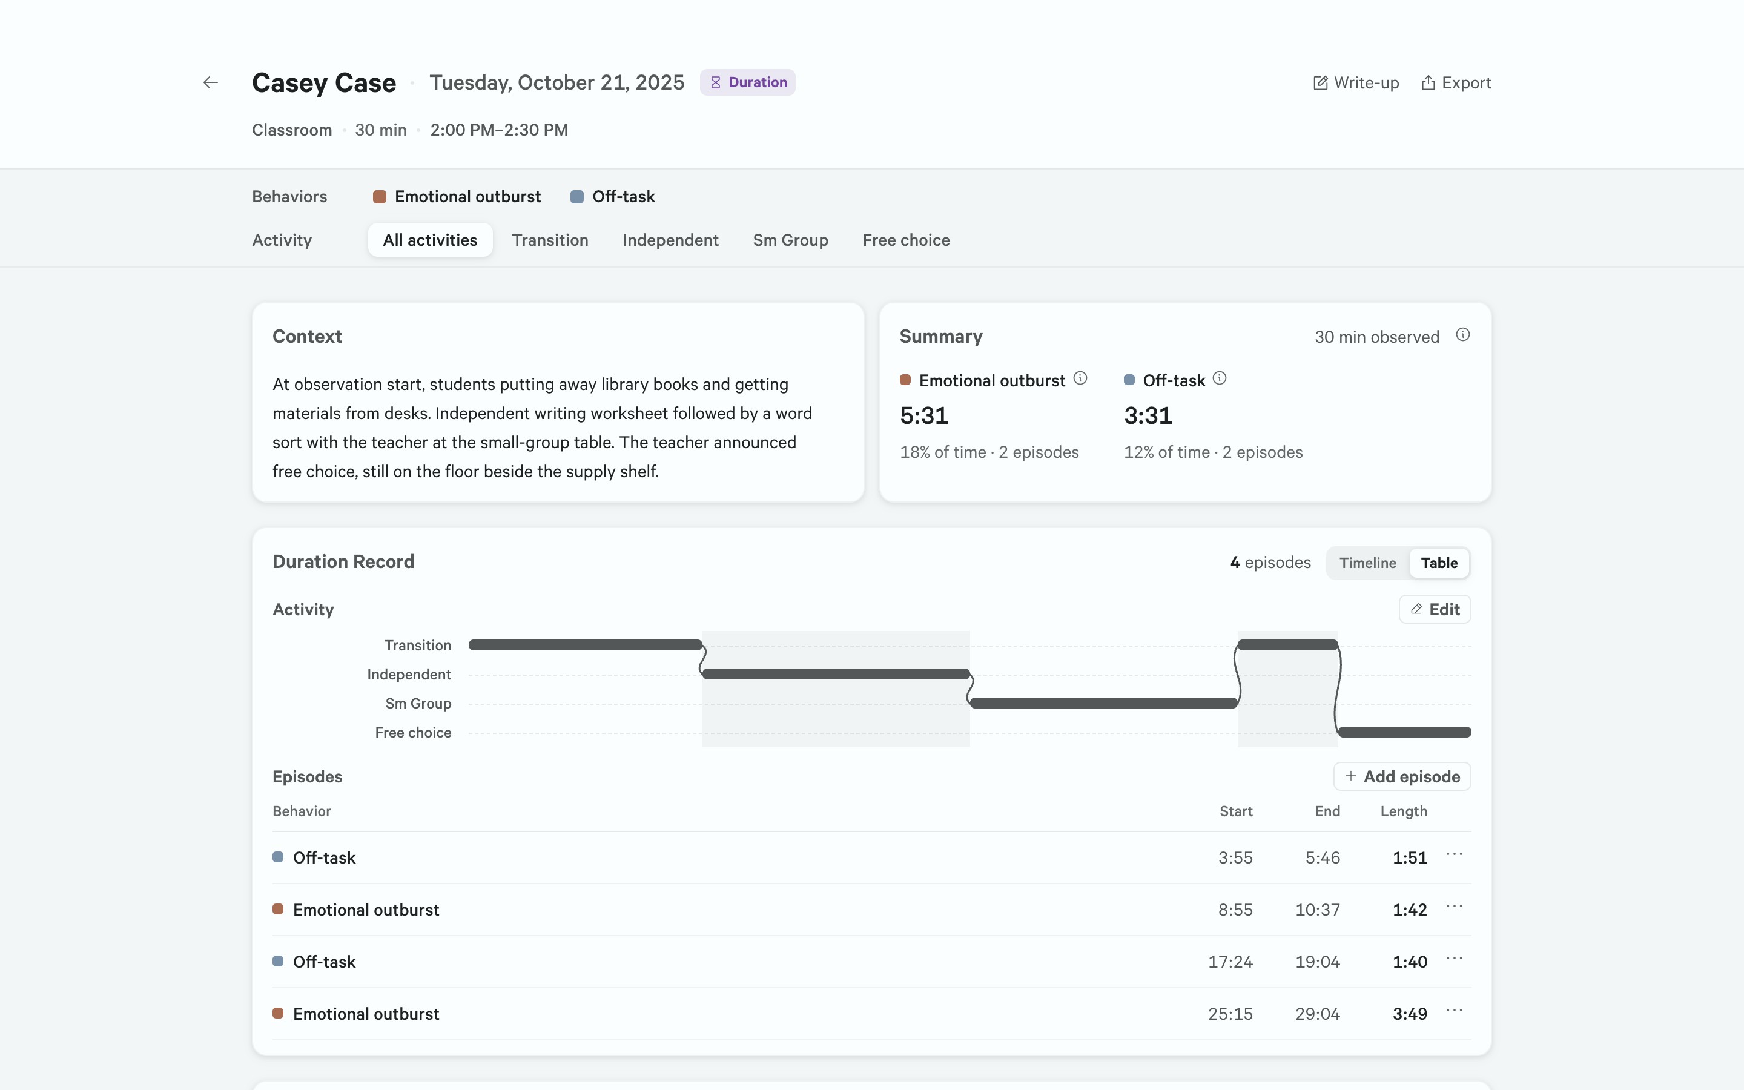
Task: Select the All activities filter
Action: [x=430, y=240]
